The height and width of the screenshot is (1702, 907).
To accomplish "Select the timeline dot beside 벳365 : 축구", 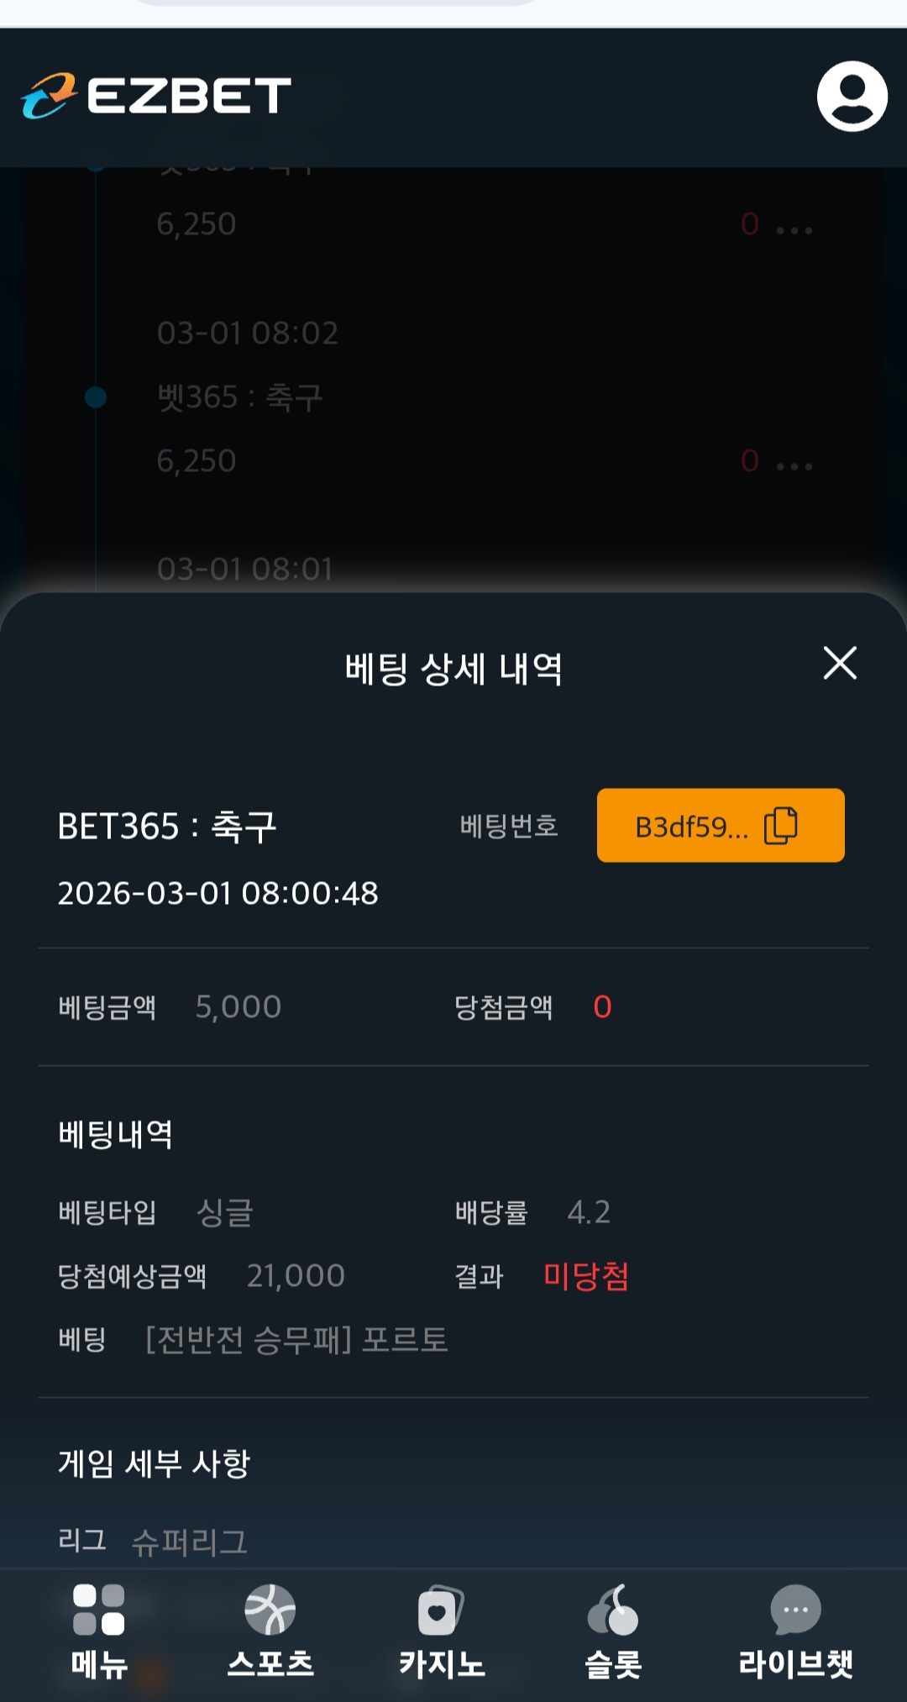I will click(96, 397).
